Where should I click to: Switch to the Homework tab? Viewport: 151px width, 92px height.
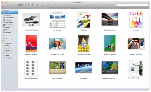pos(74,8)
